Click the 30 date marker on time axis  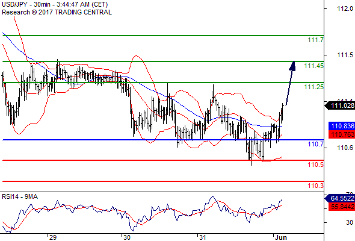[127, 237]
